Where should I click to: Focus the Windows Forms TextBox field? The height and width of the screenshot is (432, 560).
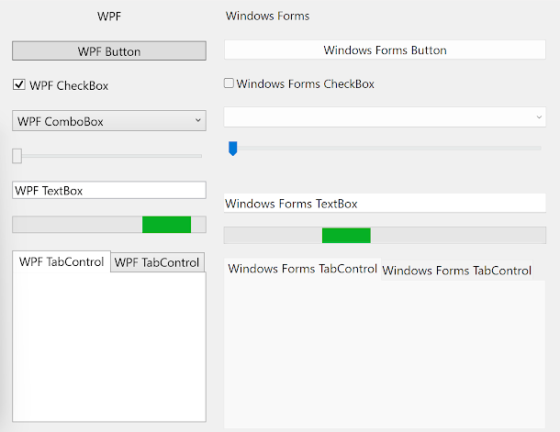coord(385,203)
